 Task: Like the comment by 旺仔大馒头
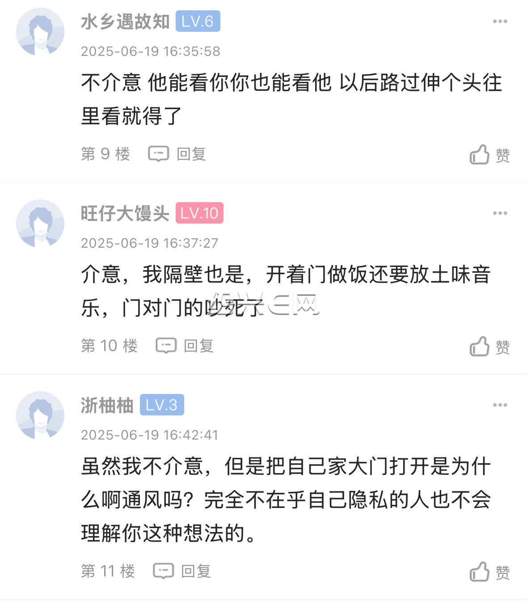coord(489,347)
